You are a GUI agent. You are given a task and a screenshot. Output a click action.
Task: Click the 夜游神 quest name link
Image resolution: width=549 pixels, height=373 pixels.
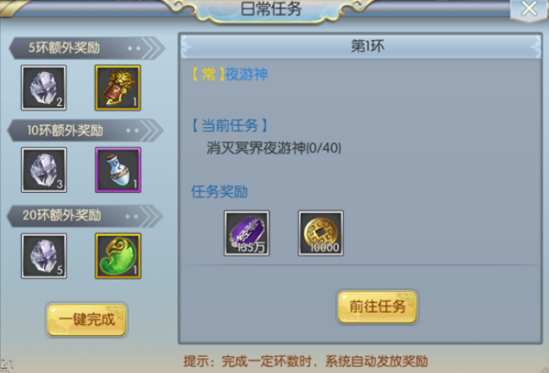point(247,74)
